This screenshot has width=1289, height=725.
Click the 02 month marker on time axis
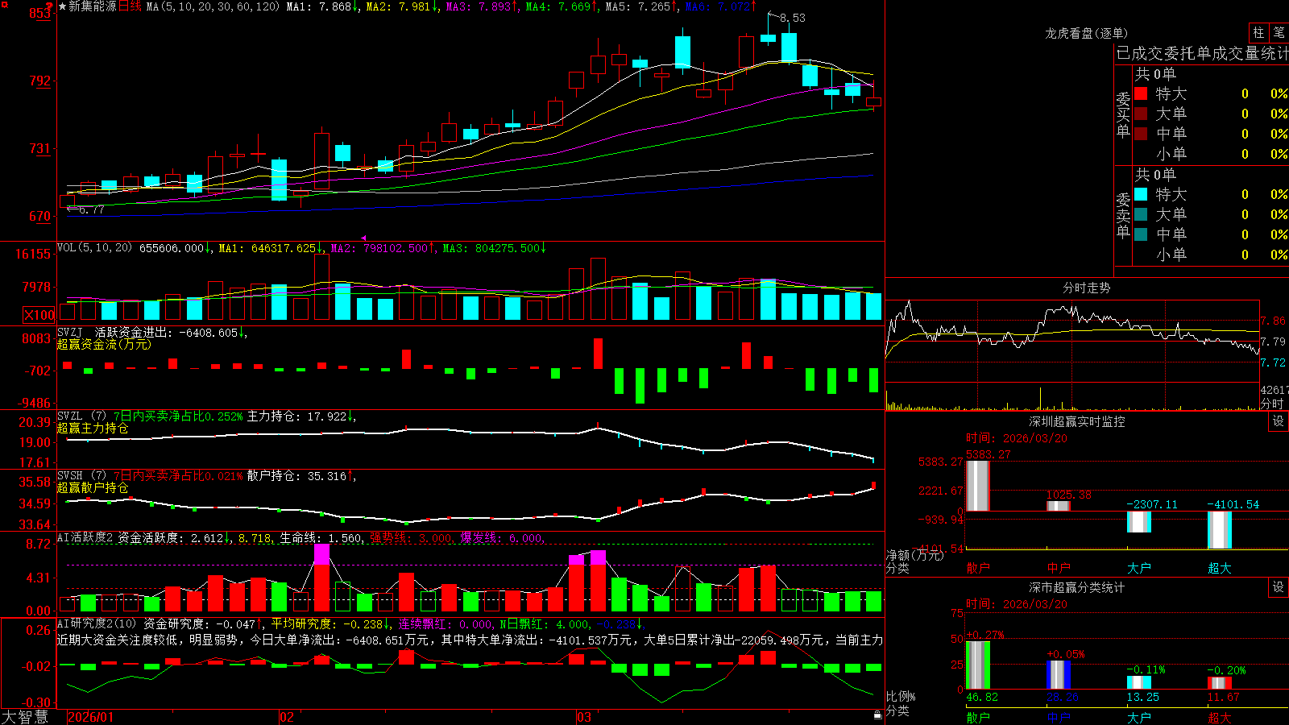coord(287,717)
